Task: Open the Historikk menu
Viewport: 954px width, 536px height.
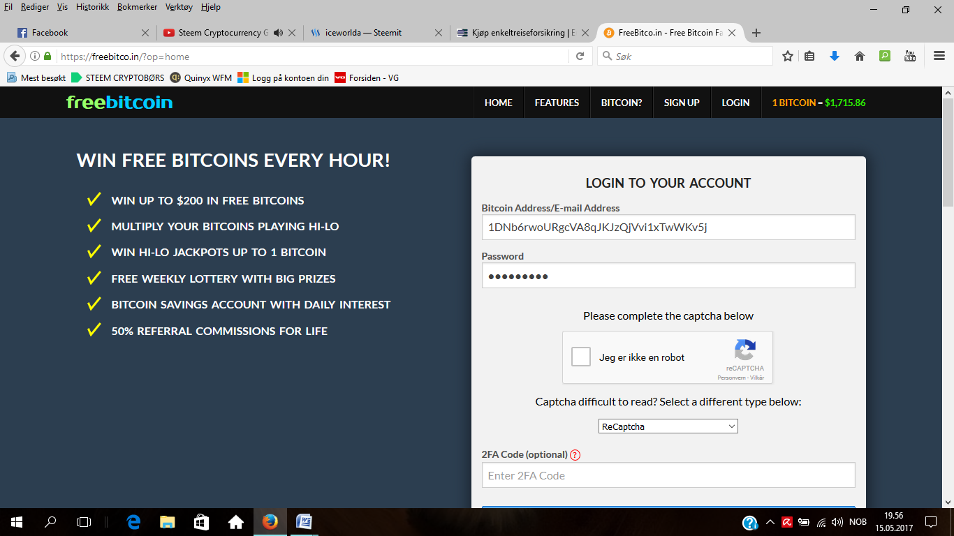Action: tap(92, 7)
